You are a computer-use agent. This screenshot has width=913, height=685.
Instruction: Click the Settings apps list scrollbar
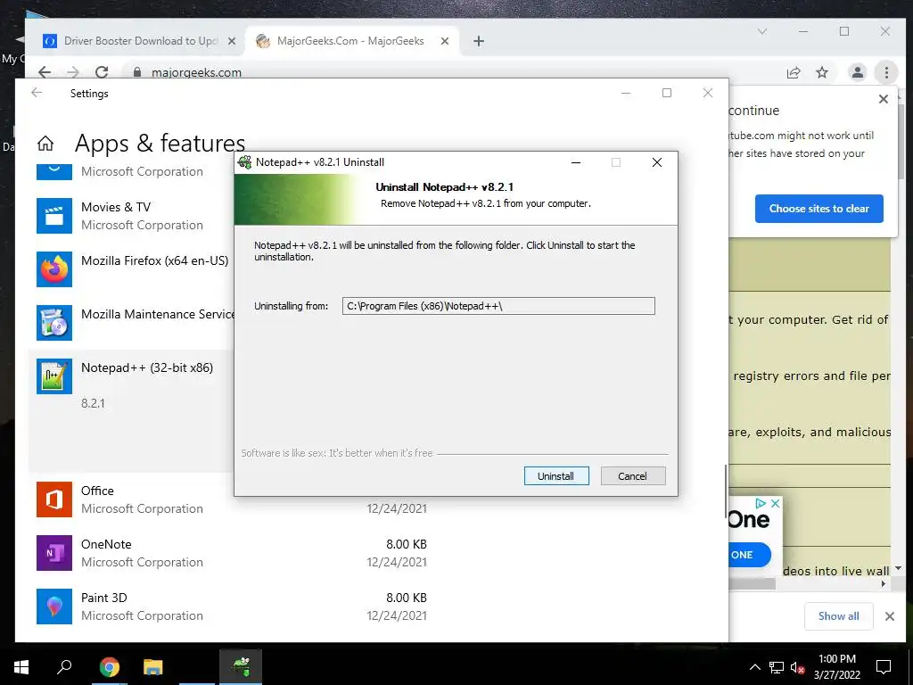pos(726,491)
